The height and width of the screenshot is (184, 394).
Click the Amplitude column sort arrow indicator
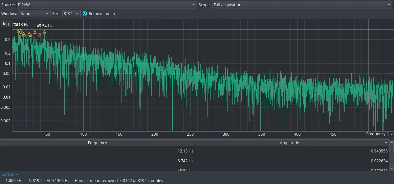(x=386, y=143)
